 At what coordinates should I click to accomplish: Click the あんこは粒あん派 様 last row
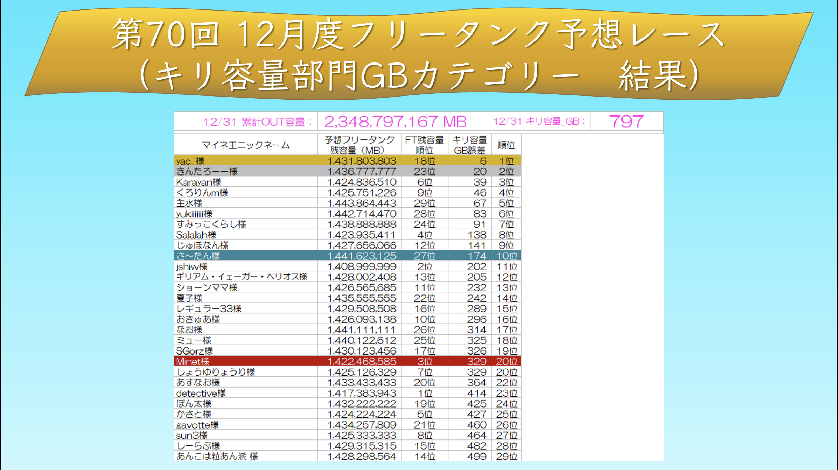(x=347, y=456)
